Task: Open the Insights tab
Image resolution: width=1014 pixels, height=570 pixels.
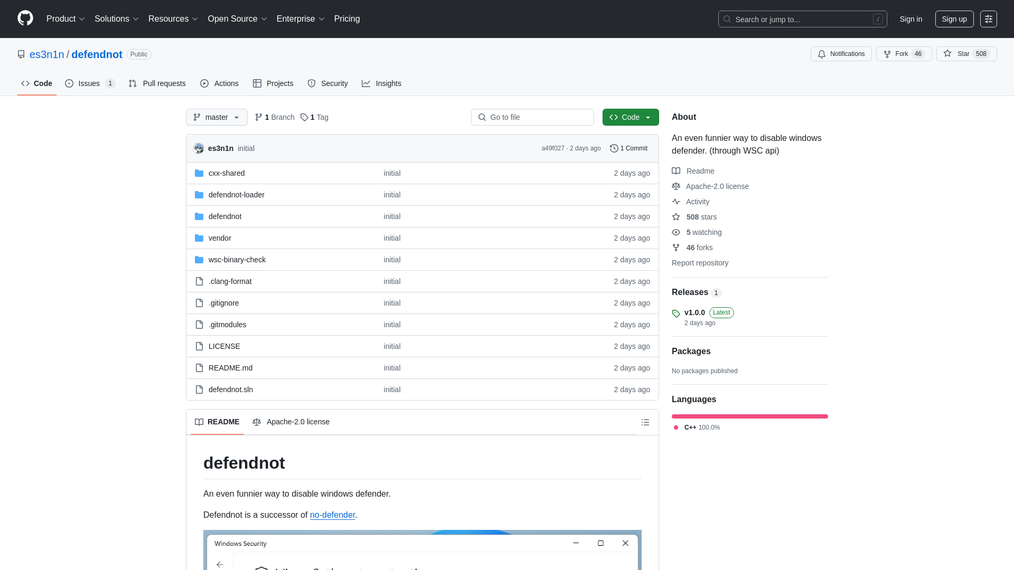Action: pyautogui.click(x=381, y=83)
